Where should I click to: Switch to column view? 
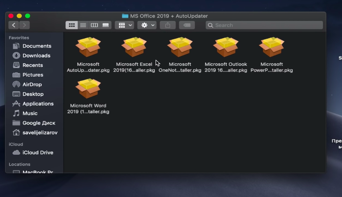pyautogui.click(x=94, y=25)
